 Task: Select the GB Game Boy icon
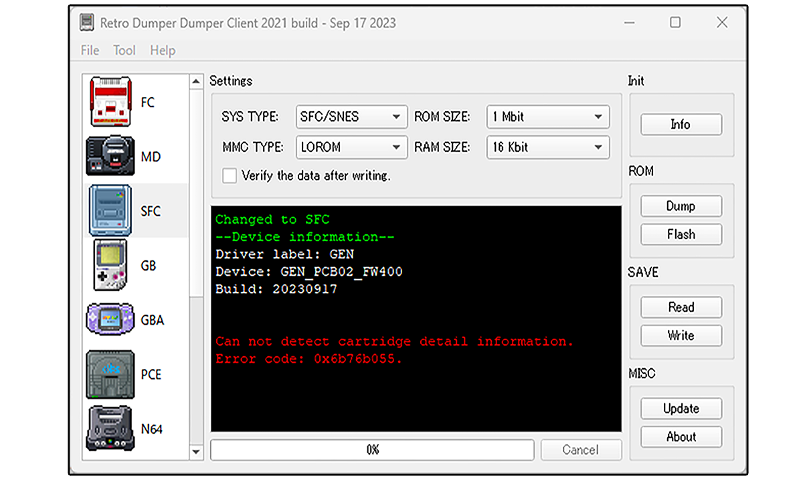pyautogui.click(x=111, y=265)
